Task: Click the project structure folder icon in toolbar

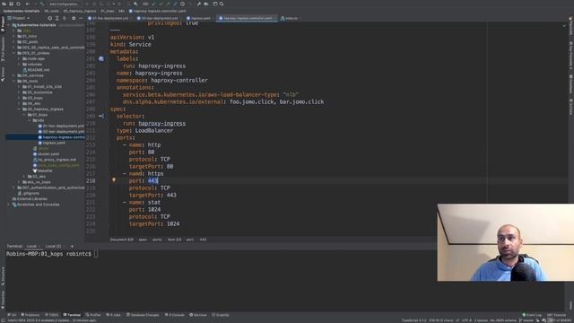Action: coord(206,4)
